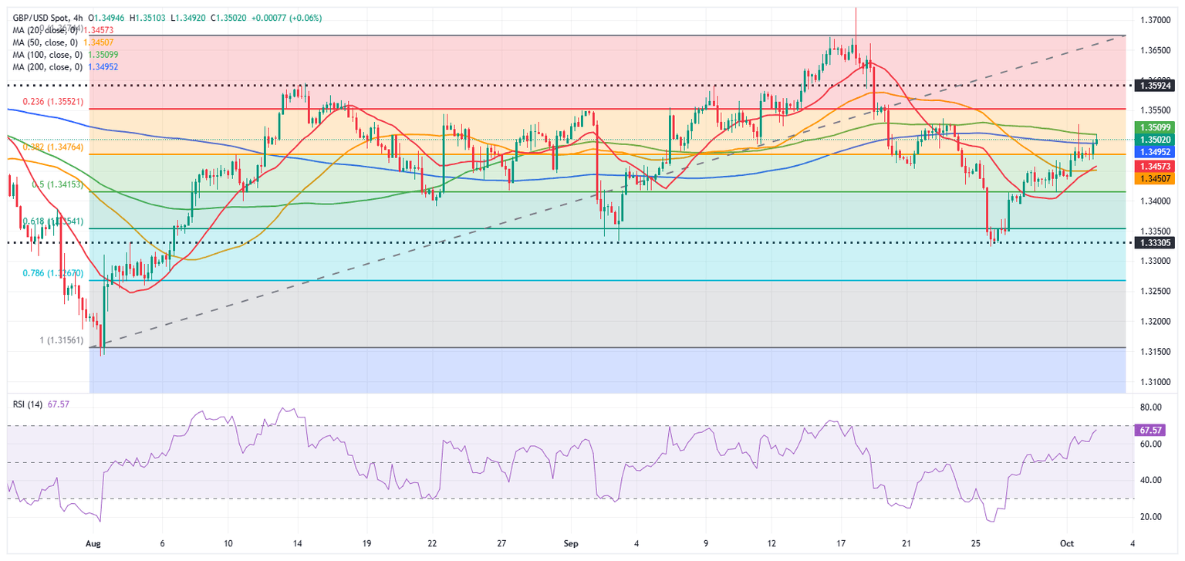1185x561 pixels.
Task: Click the Oct date on time axis
Action: click(x=1065, y=543)
